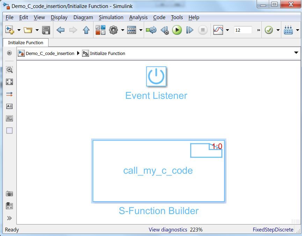Go forward with the right arrow
Screen dimensions: 302x236
[x=73, y=30]
